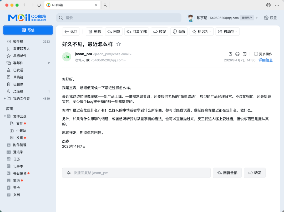
Task: Open browser three-dots menu
Action: pos(277,5)
